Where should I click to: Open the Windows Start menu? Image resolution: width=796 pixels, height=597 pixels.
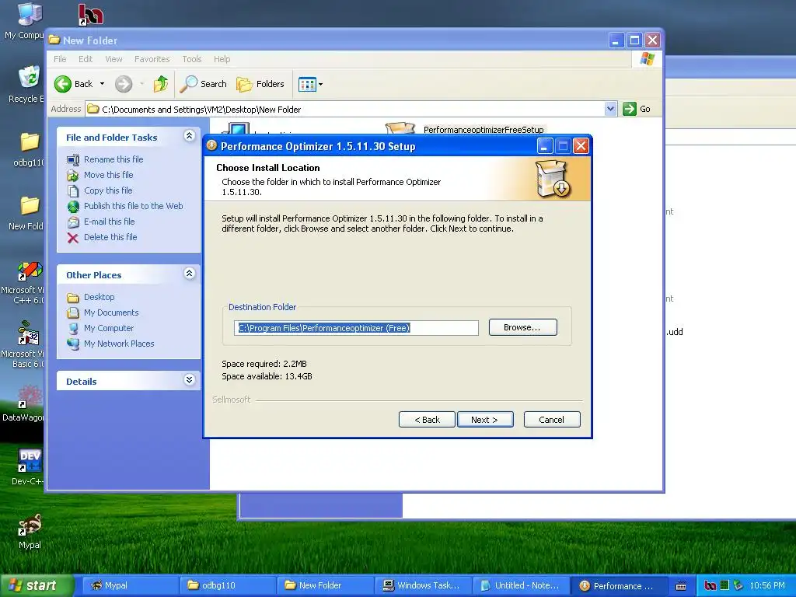(x=36, y=585)
